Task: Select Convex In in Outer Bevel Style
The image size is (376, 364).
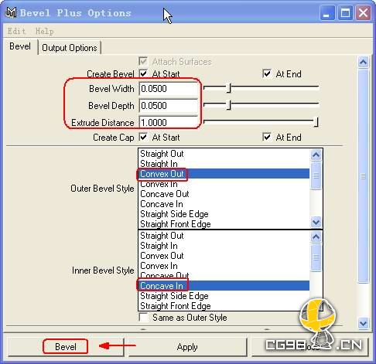Action: [x=224, y=184]
